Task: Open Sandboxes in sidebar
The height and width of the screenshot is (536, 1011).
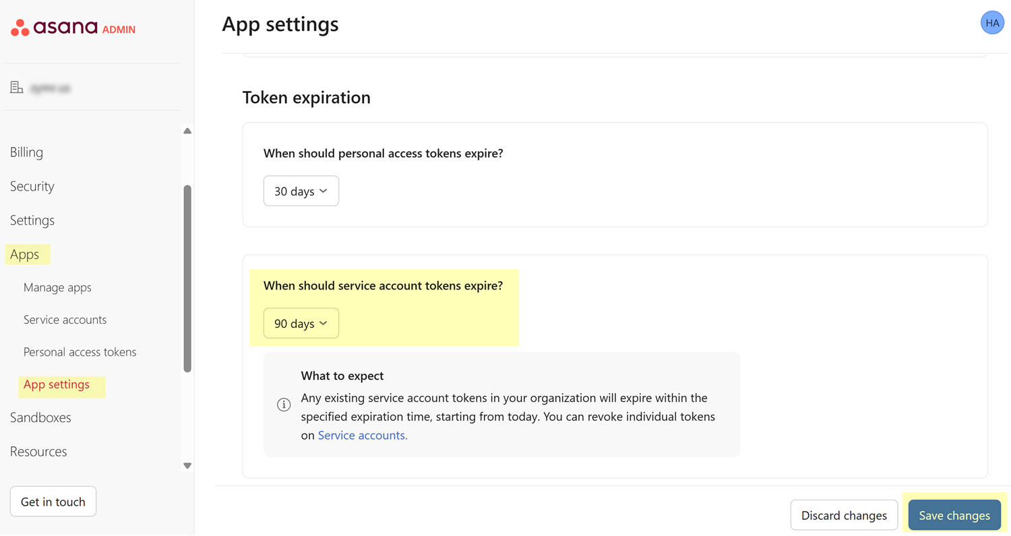Action: click(40, 417)
